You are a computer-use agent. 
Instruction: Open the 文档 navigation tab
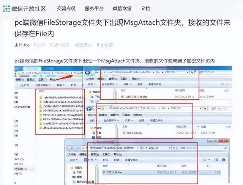(x=145, y=8)
